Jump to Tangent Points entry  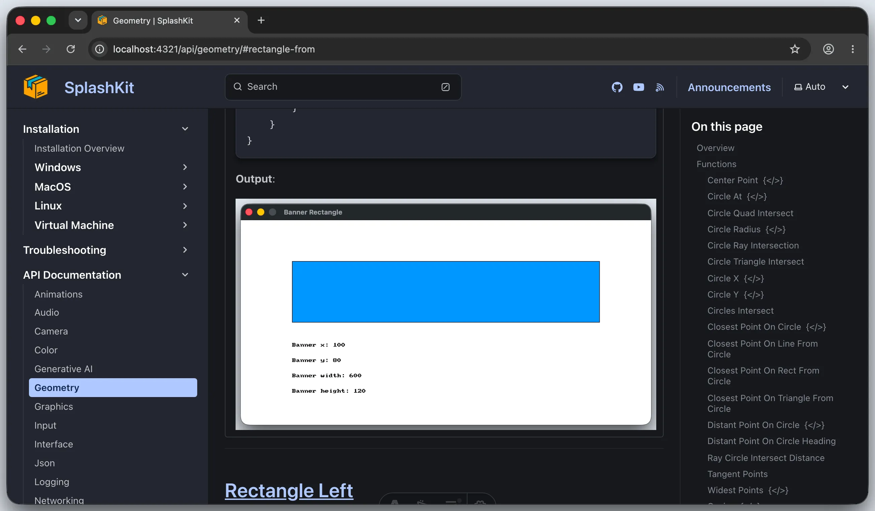(x=737, y=474)
